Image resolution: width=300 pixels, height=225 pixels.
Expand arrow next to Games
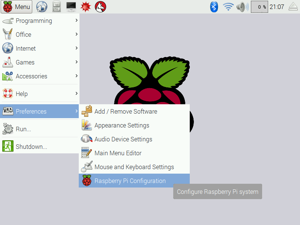tap(76, 62)
